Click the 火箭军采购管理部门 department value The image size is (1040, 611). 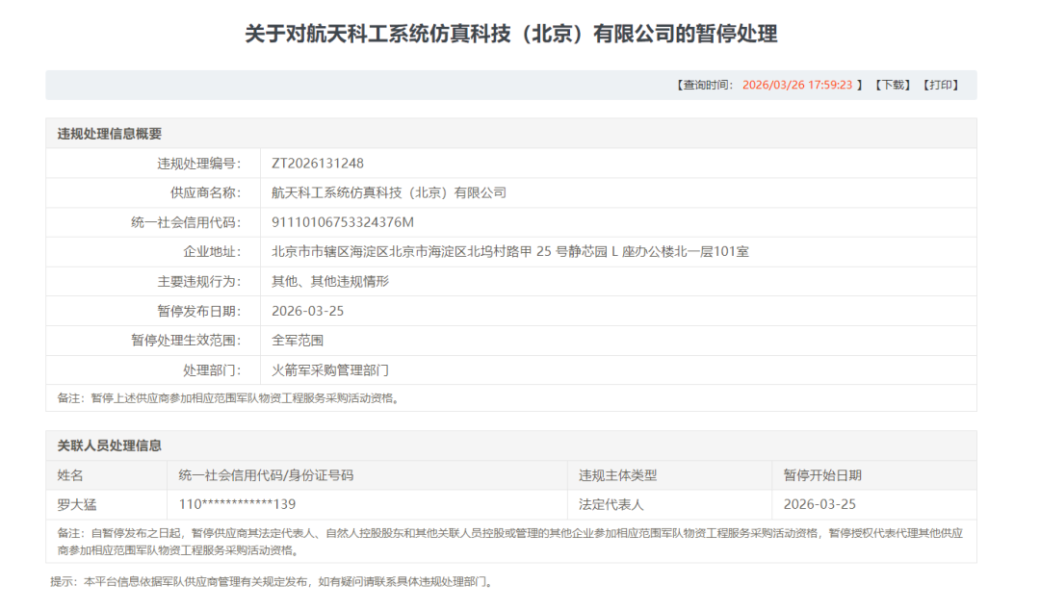click(x=330, y=370)
